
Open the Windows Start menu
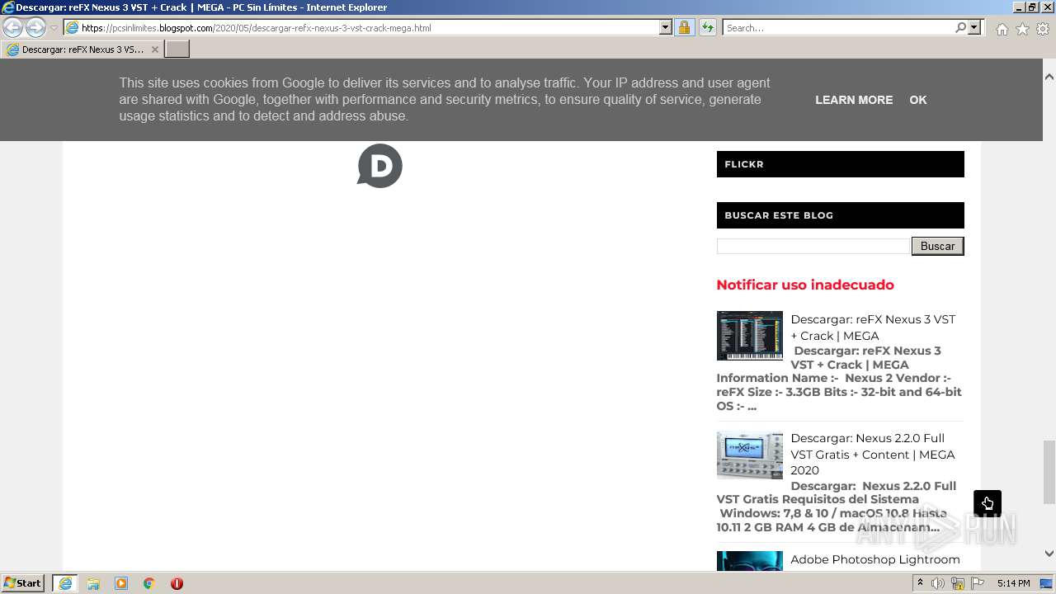(23, 583)
